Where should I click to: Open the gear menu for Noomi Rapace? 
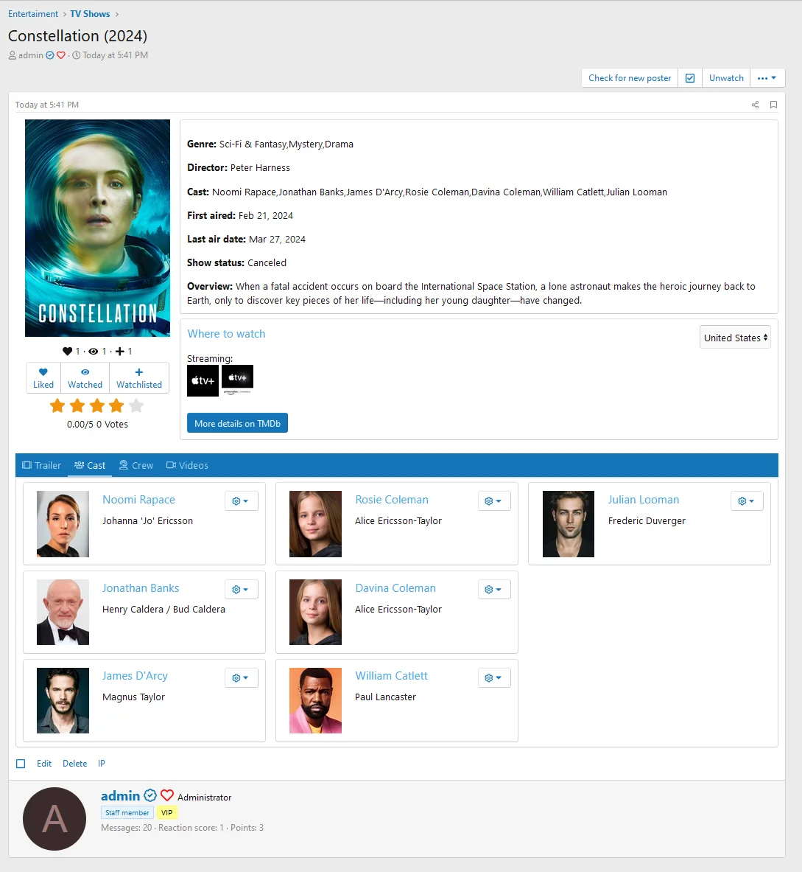(x=241, y=501)
